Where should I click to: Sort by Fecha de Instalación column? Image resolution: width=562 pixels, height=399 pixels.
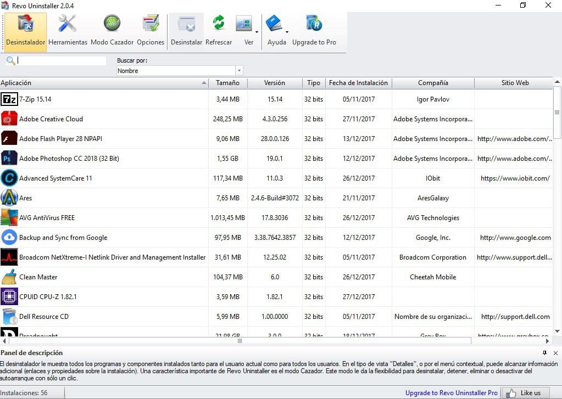[358, 83]
